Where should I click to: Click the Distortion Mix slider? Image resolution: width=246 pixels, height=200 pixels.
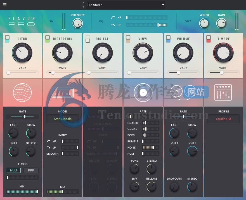pos(63,192)
